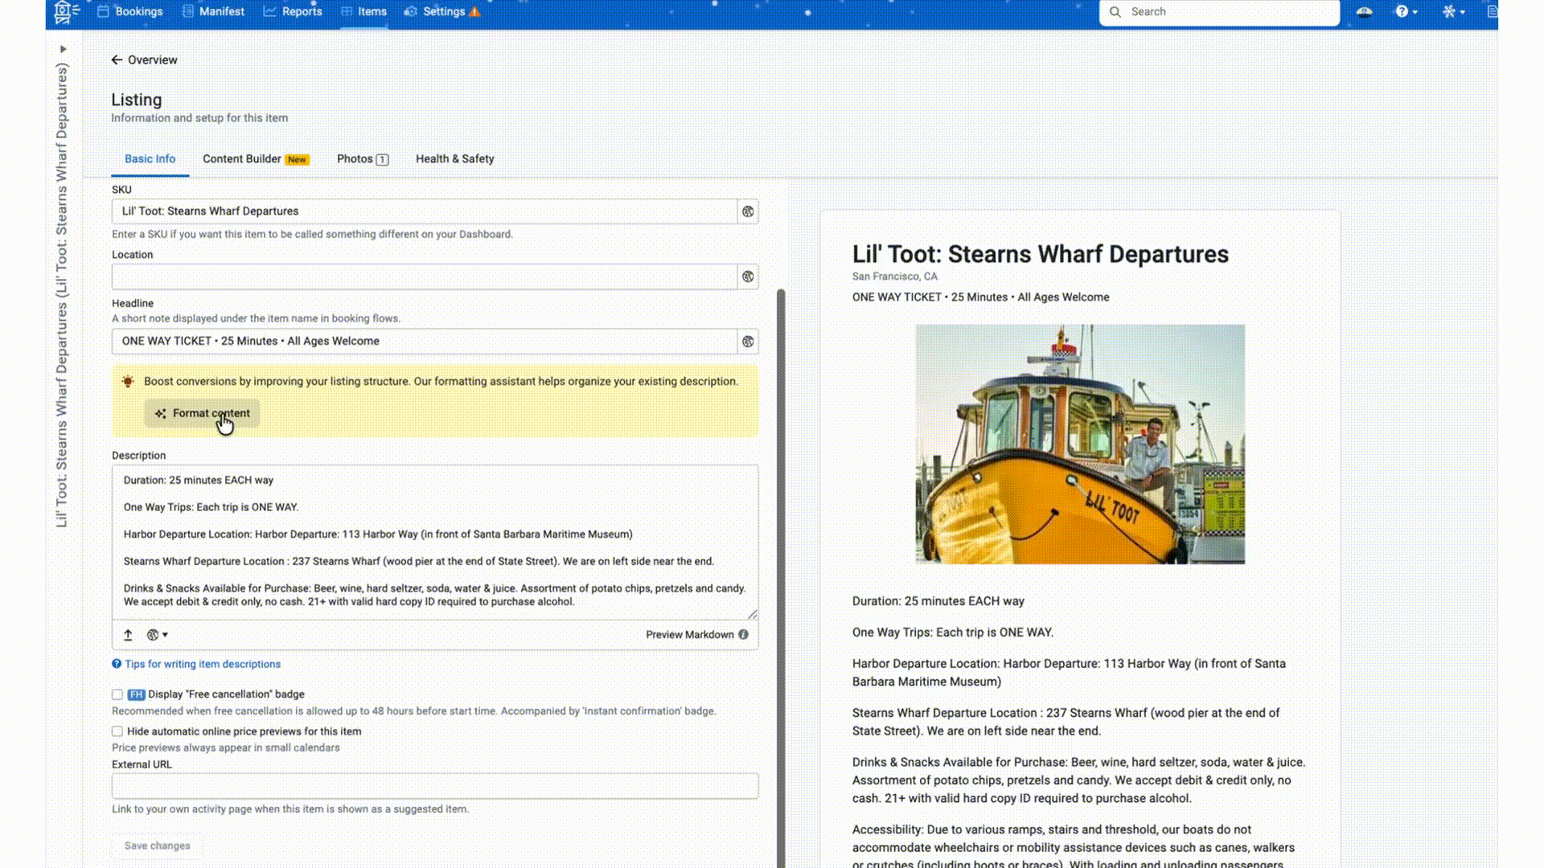
Task: Click the captain hat icon in the top bar
Action: click(x=1364, y=12)
